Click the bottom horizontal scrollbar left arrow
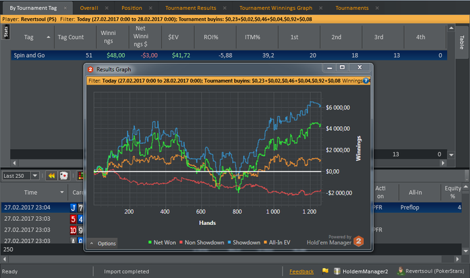The height and width of the screenshot is (278, 470). pyautogui.click(x=5, y=259)
